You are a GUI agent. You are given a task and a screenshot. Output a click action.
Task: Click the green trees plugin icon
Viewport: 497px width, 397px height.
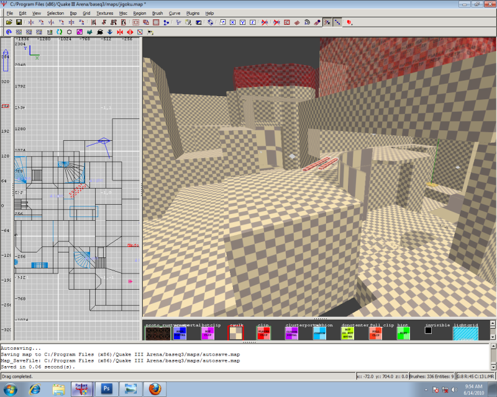pyautogui.click(x=89, y=32)
